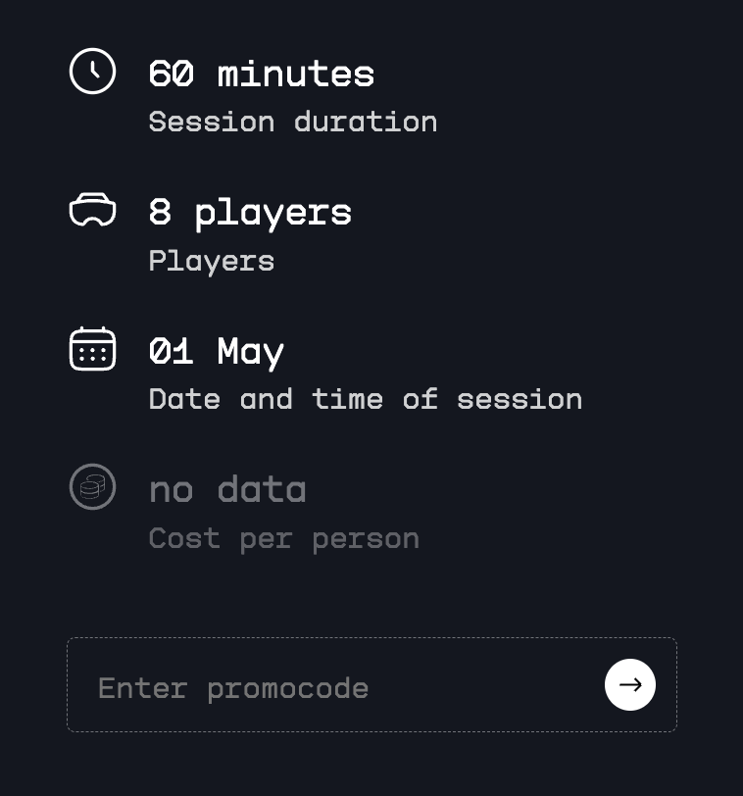The image size is (743, 796).
Task: Select the '01 May' date value
Action: coord(216,351)
